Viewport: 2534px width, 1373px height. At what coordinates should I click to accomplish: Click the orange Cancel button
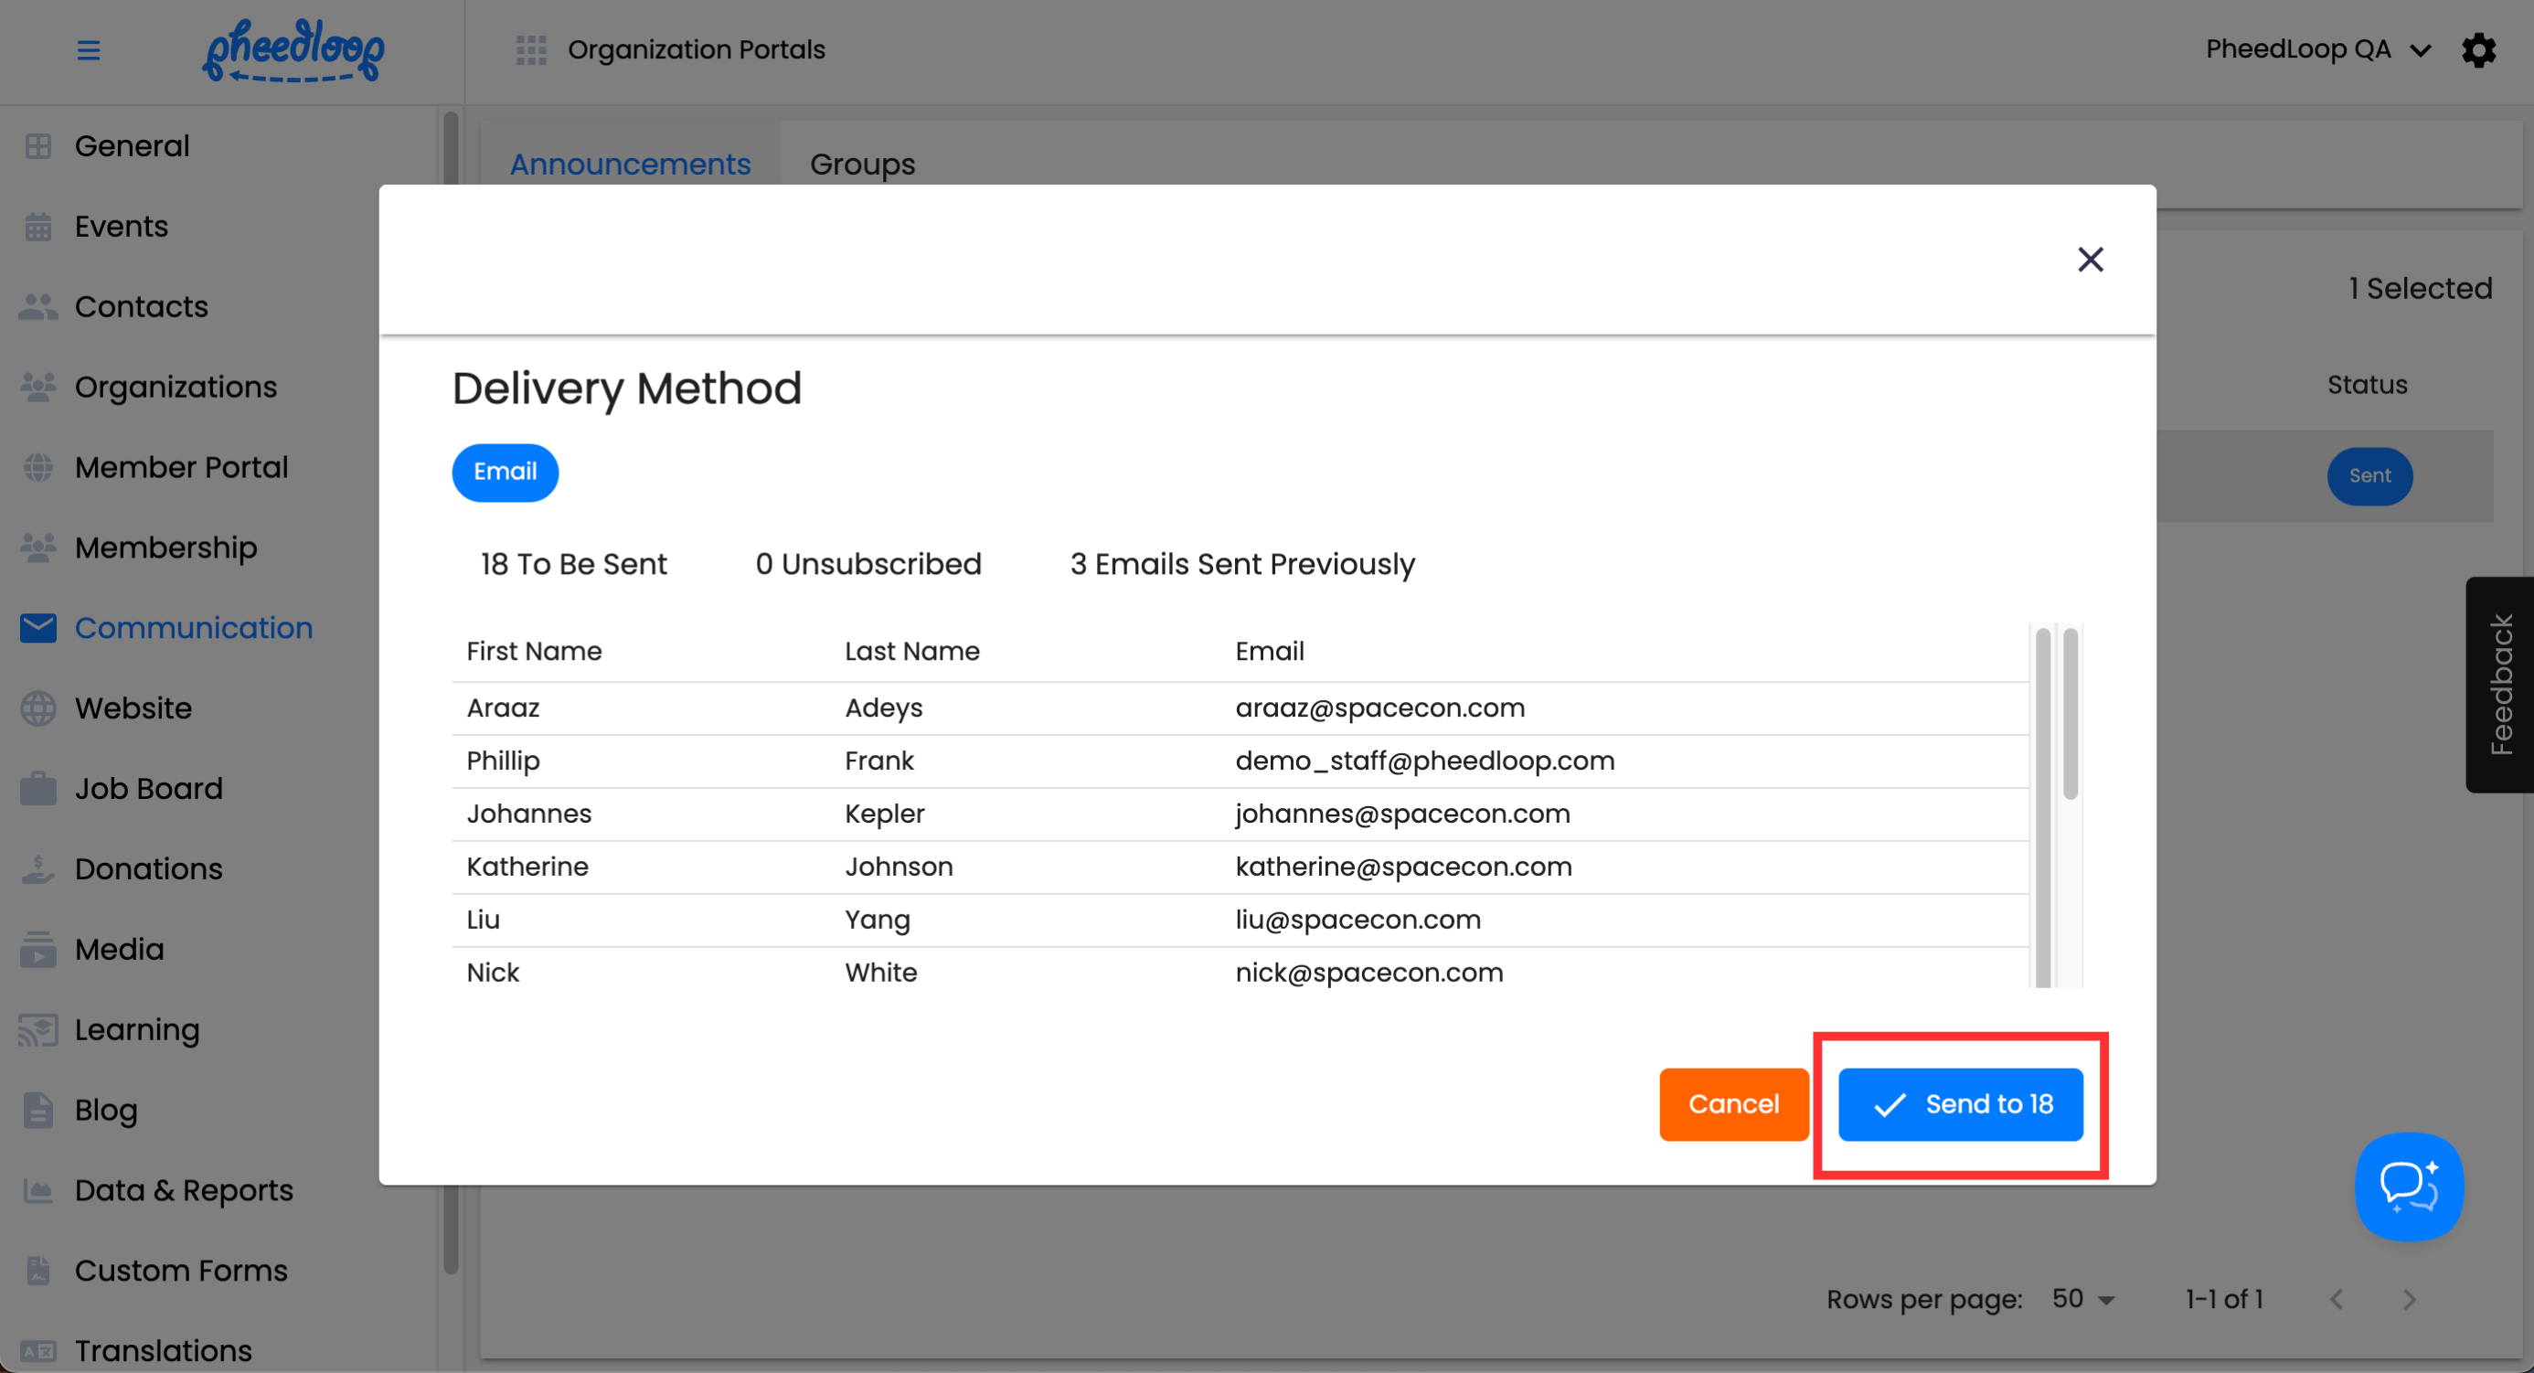1733,1104
